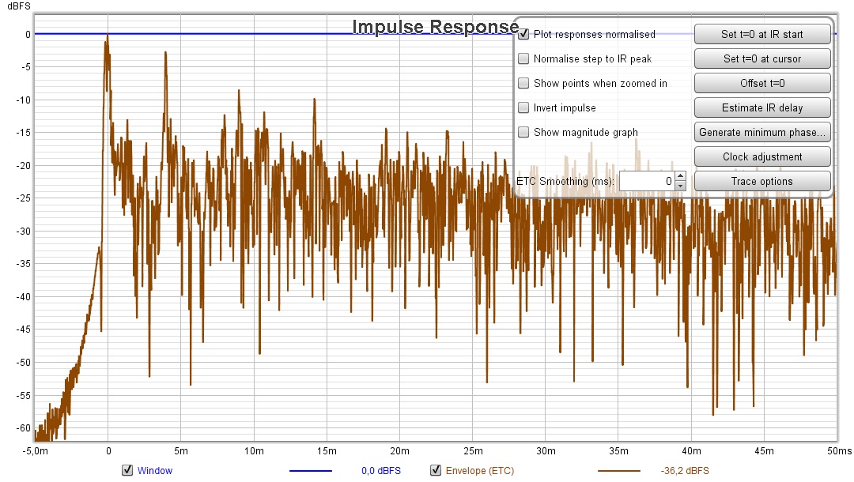The height and width of the screenshot is (482, 854).
Task: Open Trace options
Action: [761, 181]
